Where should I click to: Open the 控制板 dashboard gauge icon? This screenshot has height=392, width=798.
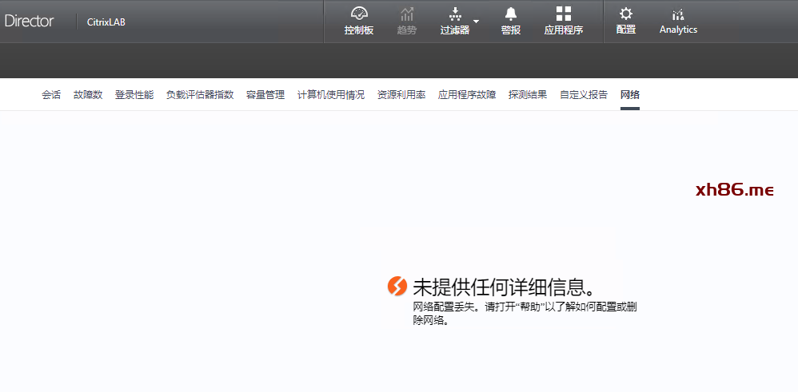359,14
